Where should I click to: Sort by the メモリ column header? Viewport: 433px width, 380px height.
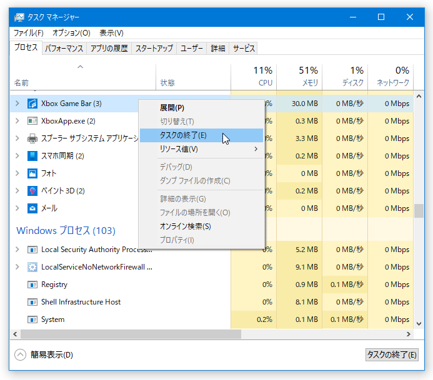(x=299, y=77)
